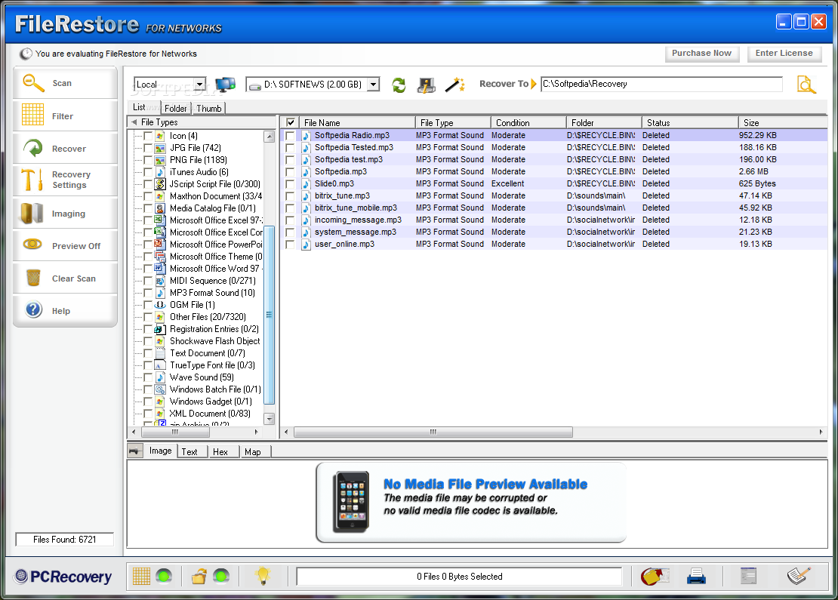838x600 pixels.
Task: Sort by Folder column header
Action: [x=604, y=122]
